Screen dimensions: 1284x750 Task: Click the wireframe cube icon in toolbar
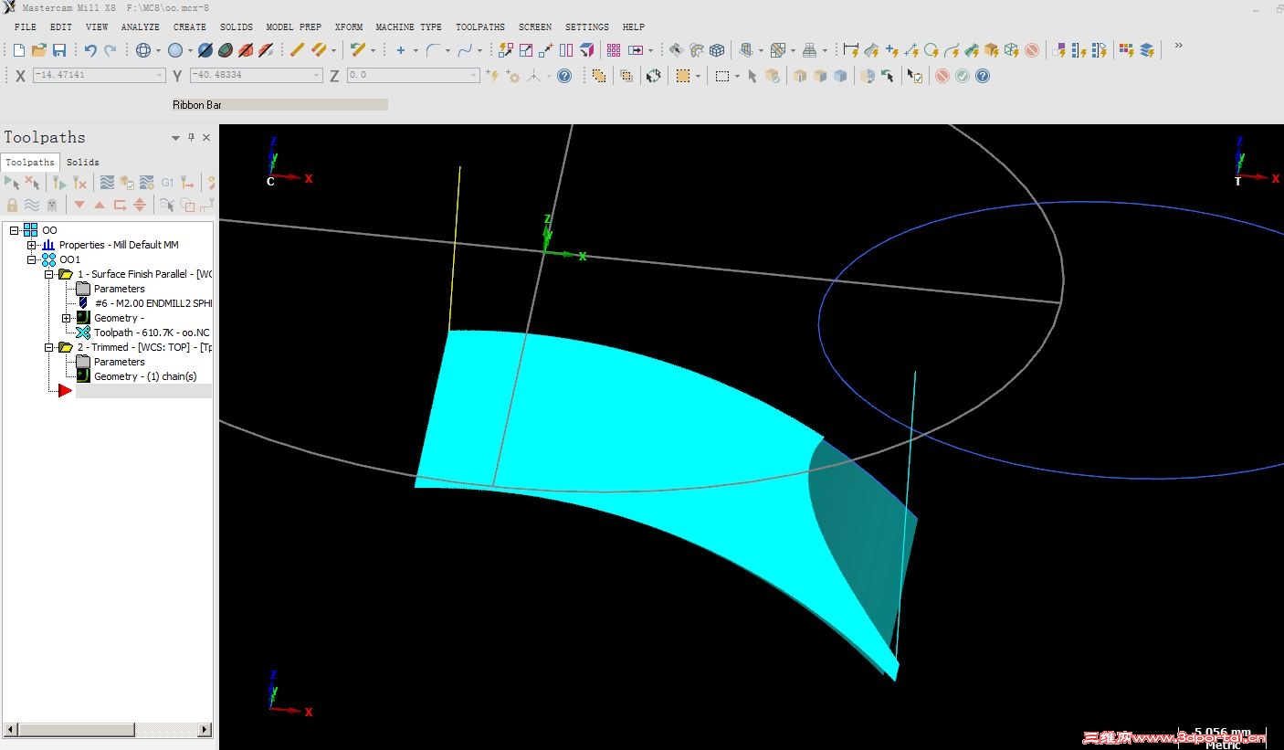click(717, 50)
